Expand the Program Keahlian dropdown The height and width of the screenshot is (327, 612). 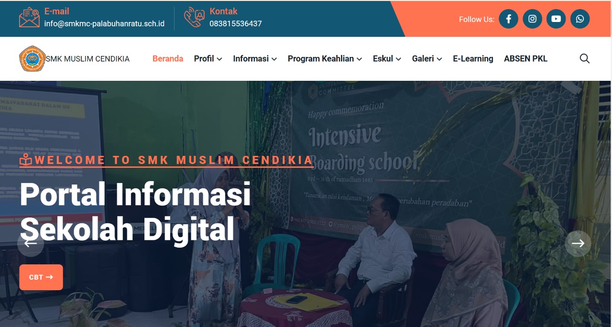tap(325, 59)
